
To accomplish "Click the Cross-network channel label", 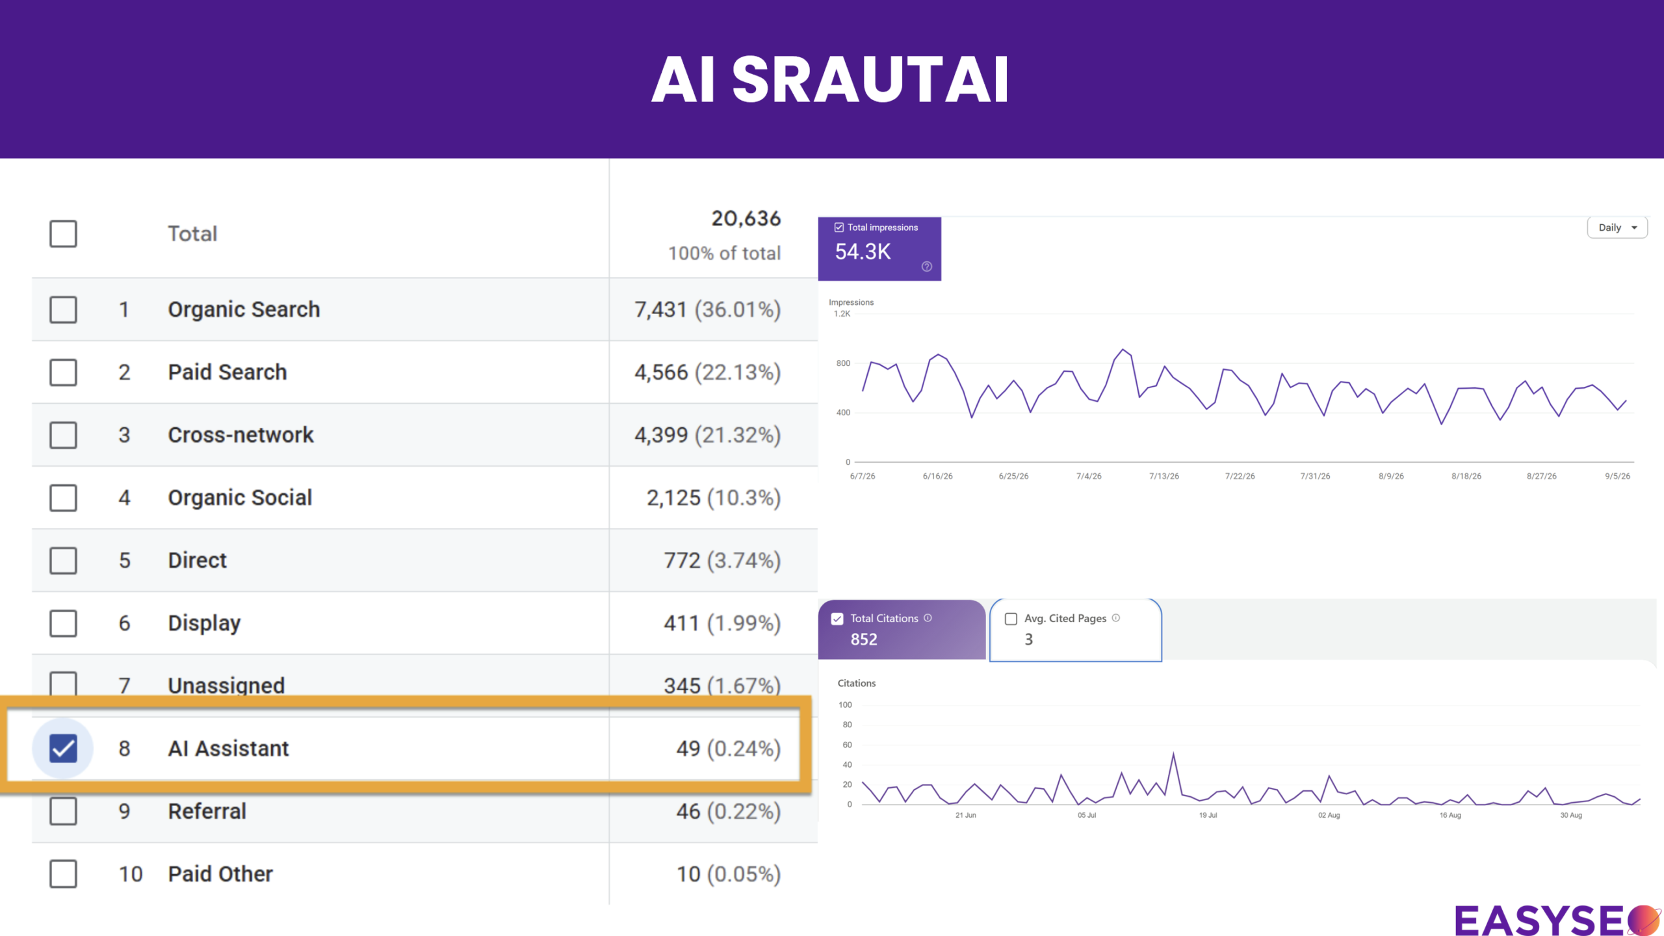I will click(x=240, y=435).
